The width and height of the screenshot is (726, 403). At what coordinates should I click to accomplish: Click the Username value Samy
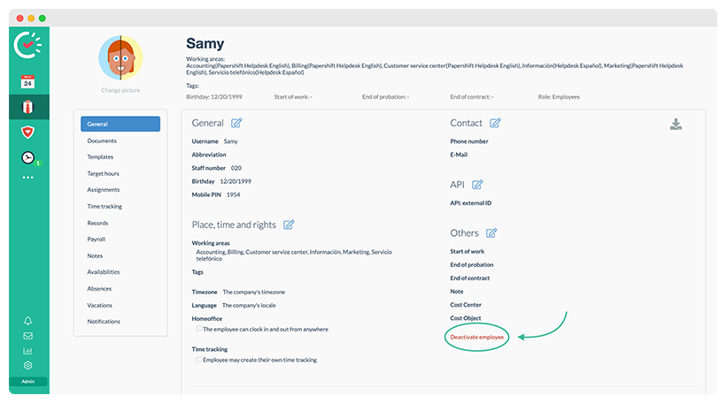230,141
